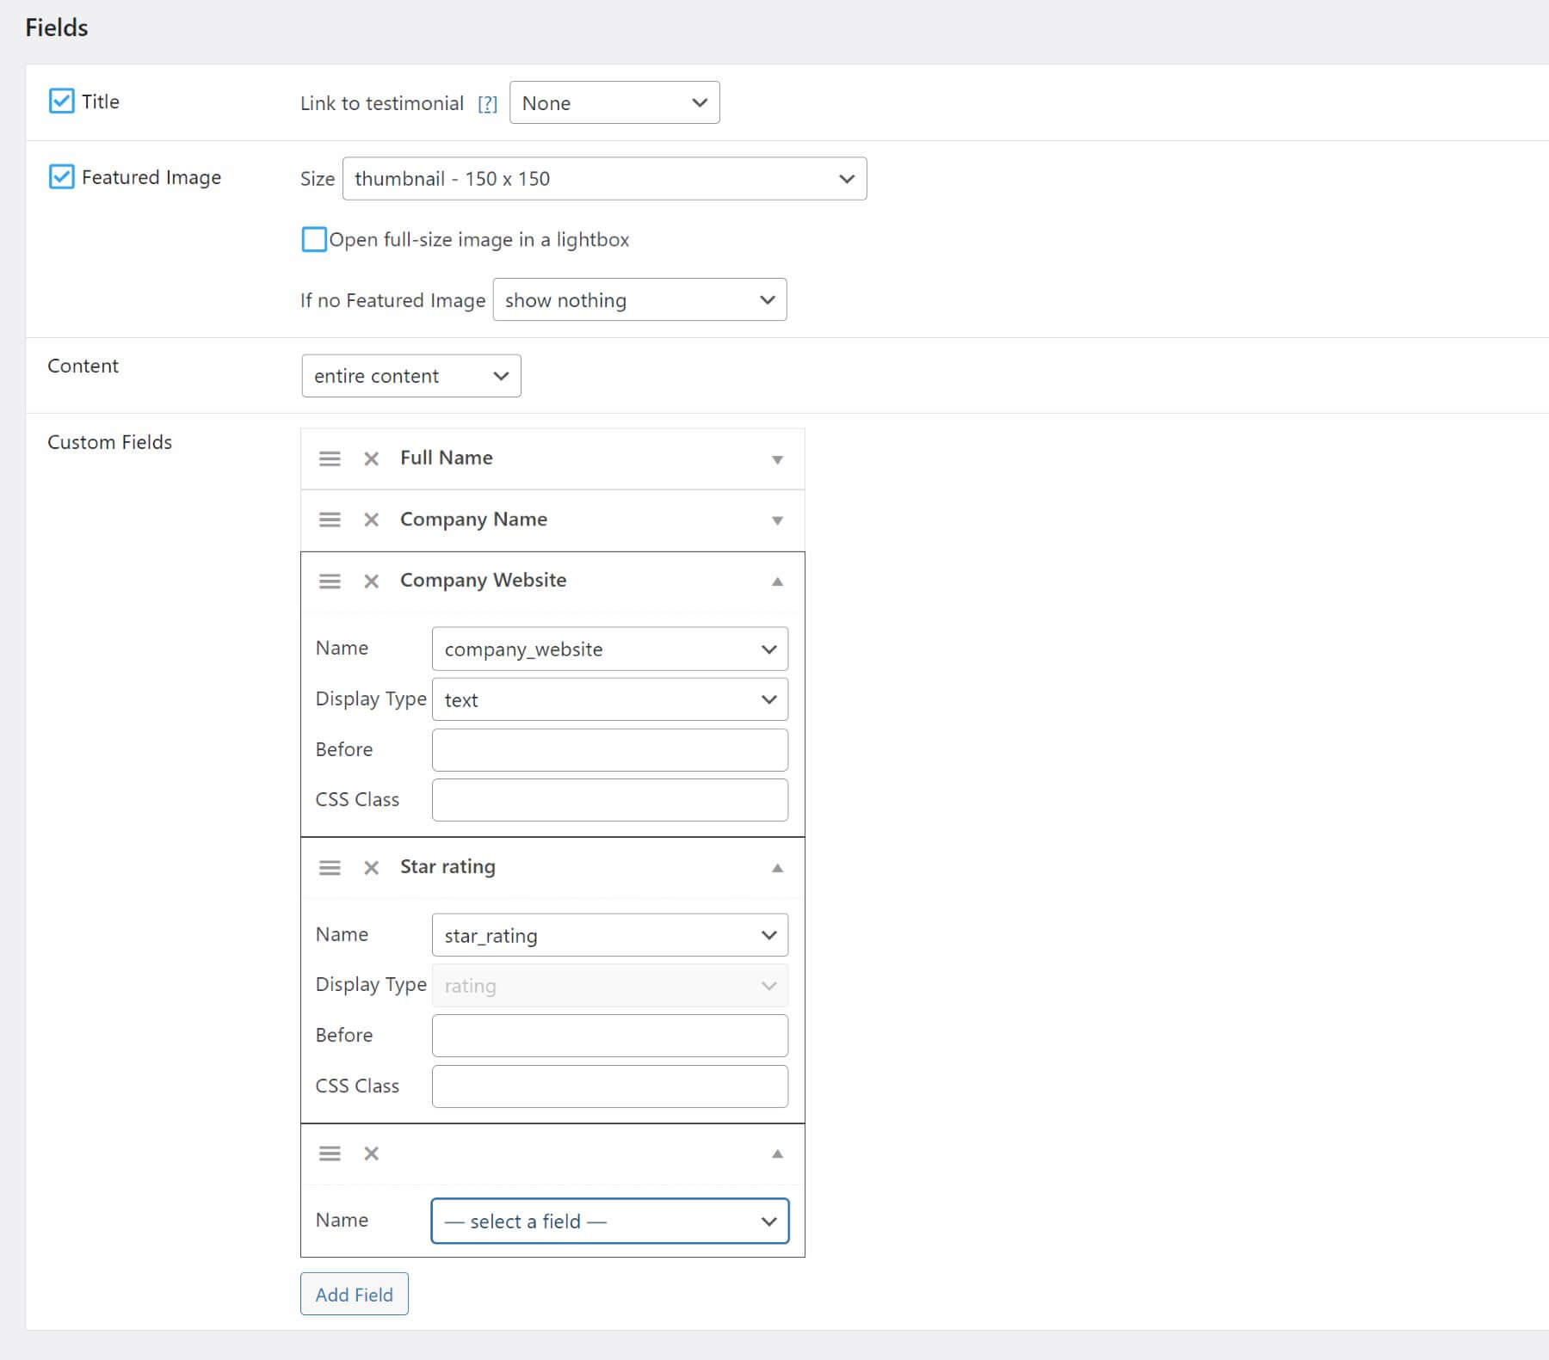
Task: Collapse the Star rating field section
Action: click(x=776, y=867)
